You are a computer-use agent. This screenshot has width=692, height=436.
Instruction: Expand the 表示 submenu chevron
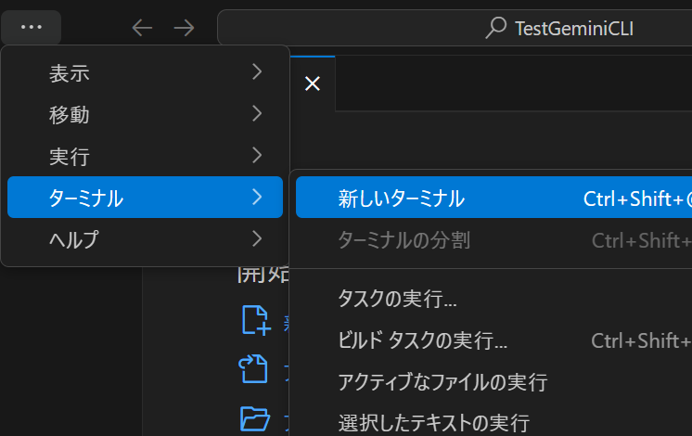click(257, 72)
